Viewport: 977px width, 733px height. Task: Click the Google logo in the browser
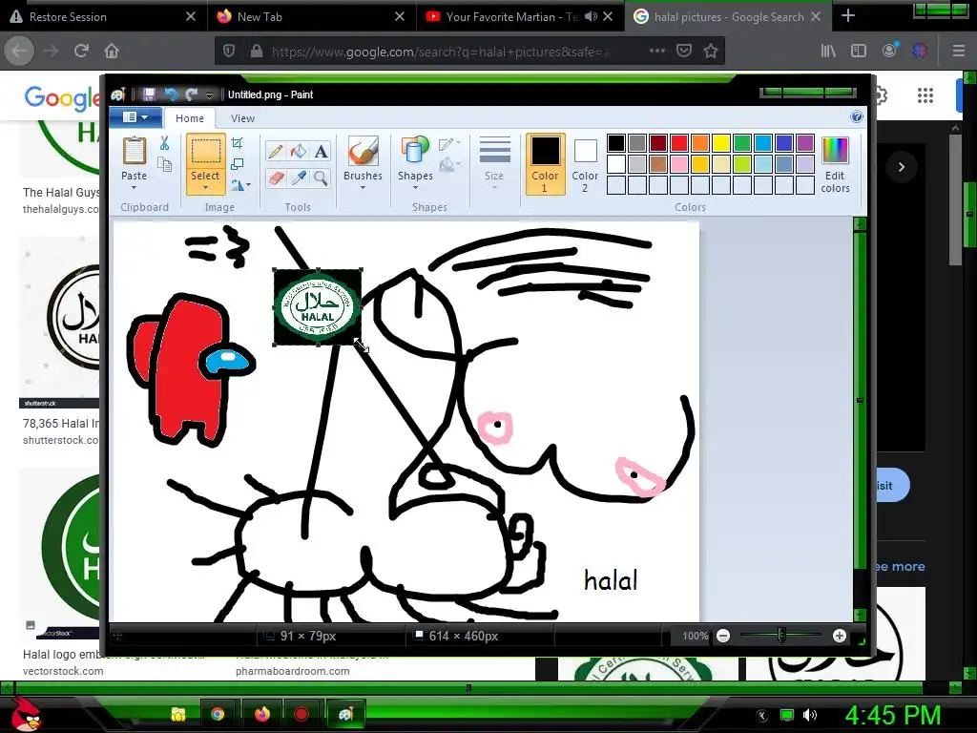62,98
